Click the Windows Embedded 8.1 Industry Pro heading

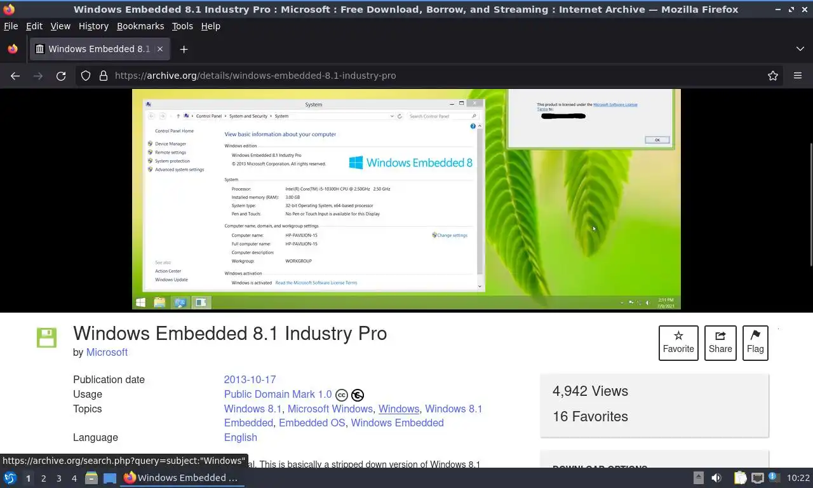(230, 333)
